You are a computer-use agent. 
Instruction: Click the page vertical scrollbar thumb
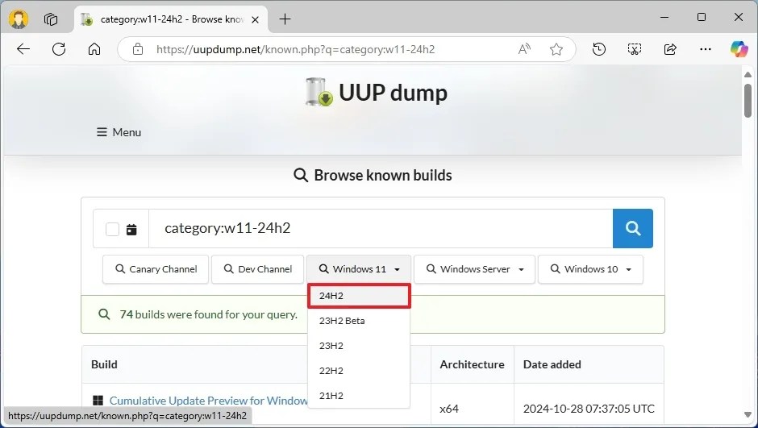(x=748, y=101)
